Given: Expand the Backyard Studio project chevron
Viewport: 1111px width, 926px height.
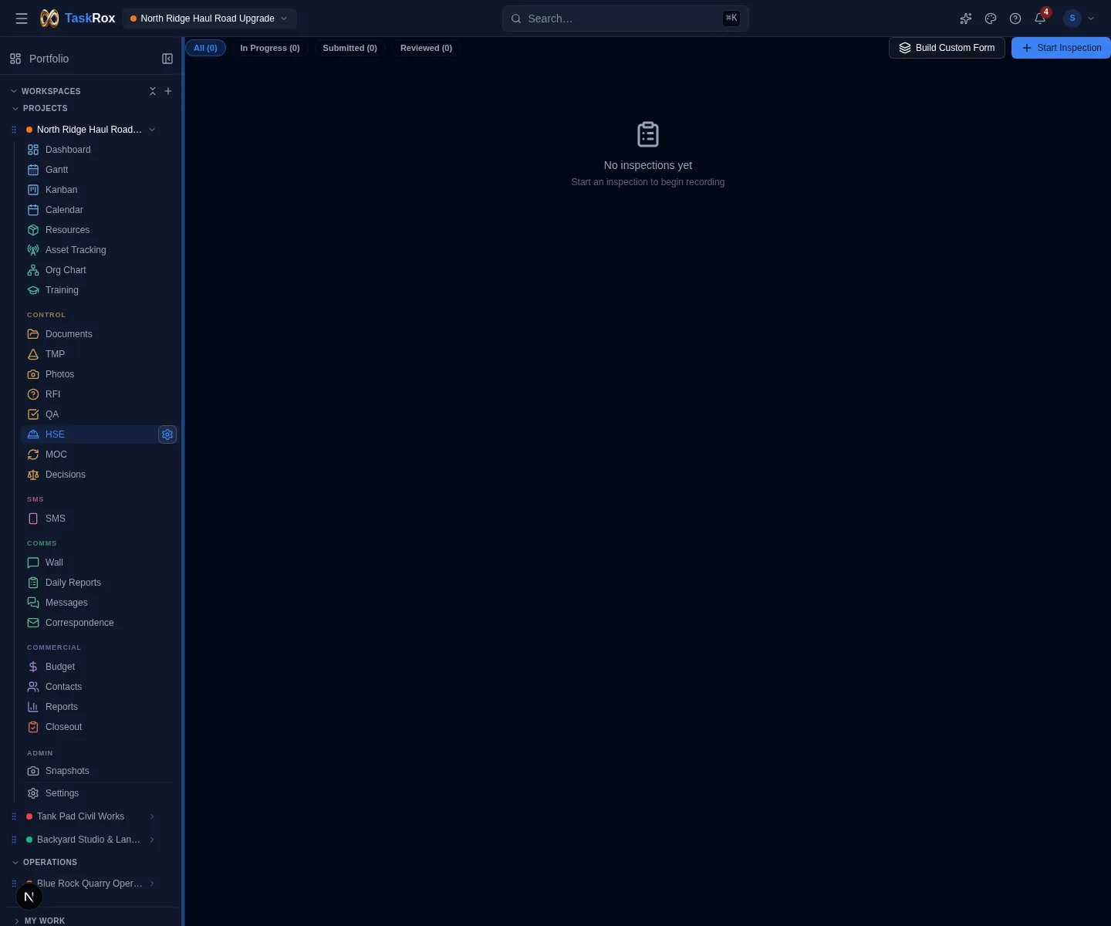Looking at the screenshot, I should pyautogui.click(x=152, y=840).
